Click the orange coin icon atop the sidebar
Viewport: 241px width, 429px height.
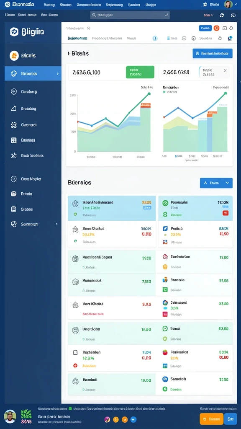14,56
